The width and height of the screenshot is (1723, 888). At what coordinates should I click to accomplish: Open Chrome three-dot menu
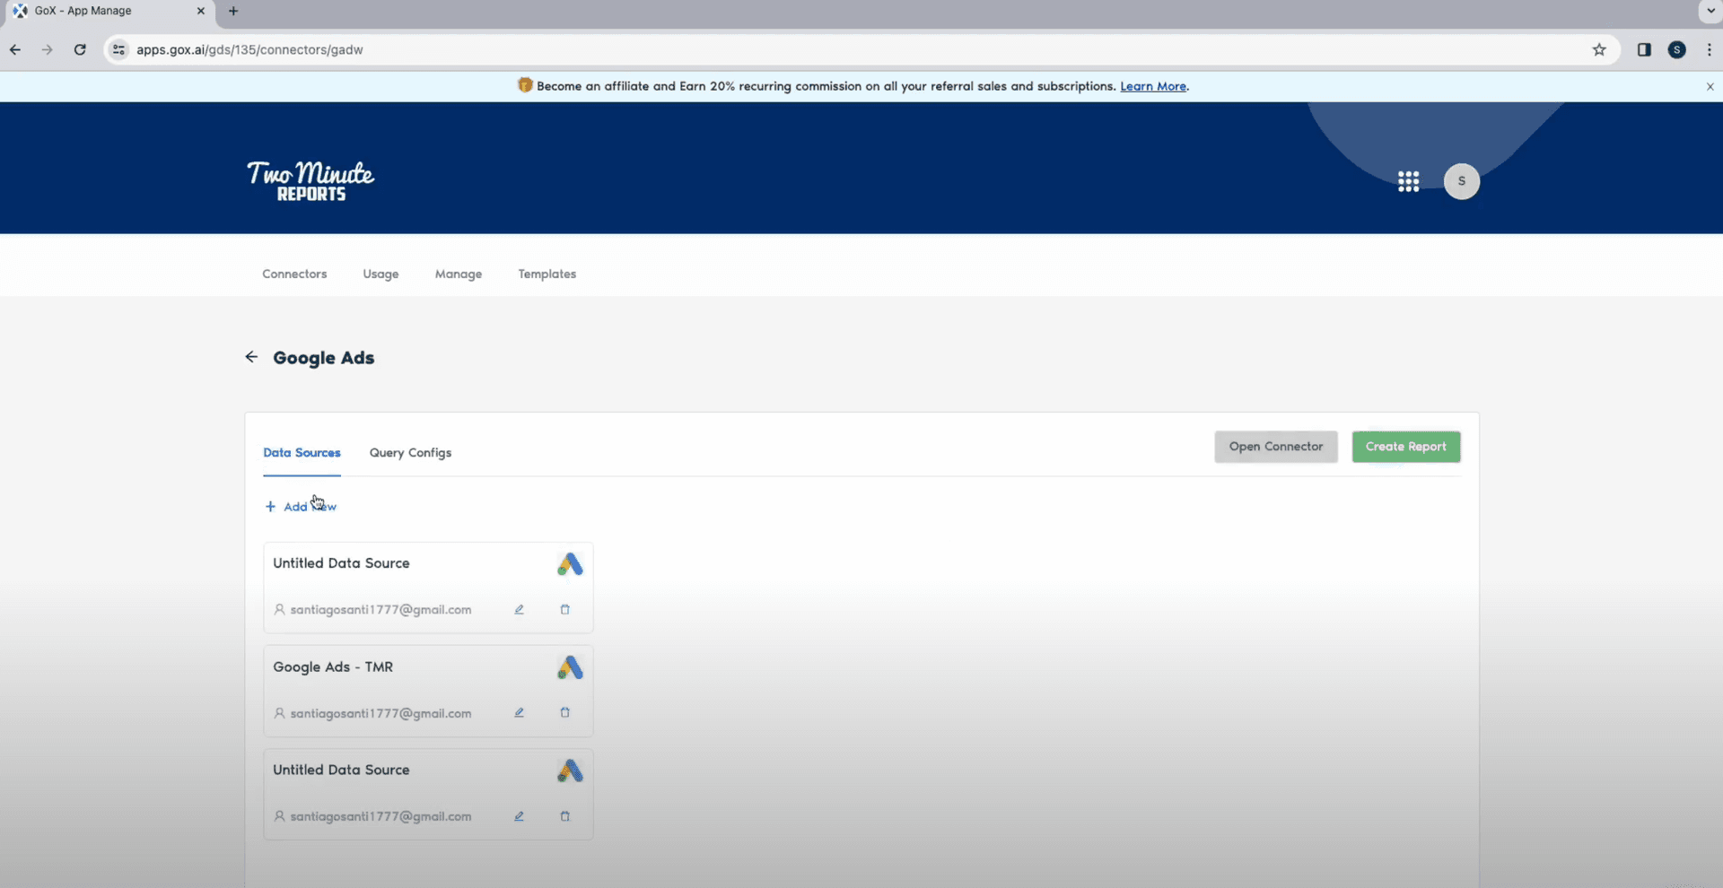coord(1709,50)
